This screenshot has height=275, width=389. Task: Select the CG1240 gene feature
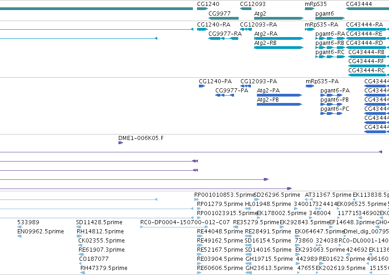point(202,9)
